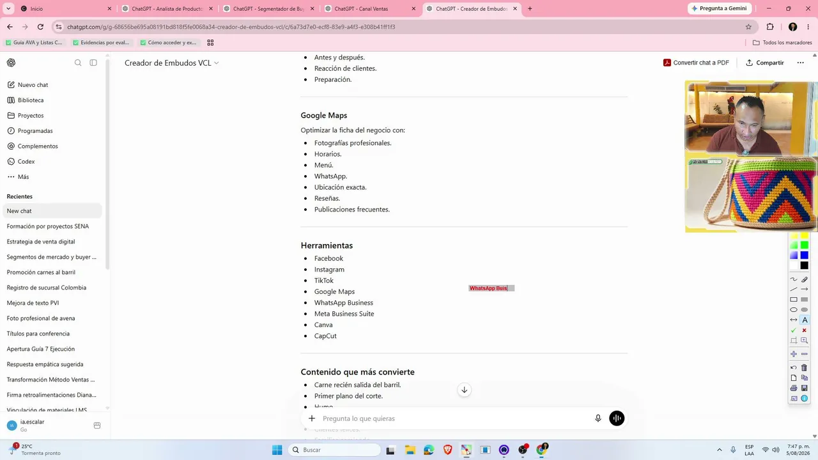
Task: Open File Explorer from the taskbar
Action: pyautogui.click(x=410, y=450)
